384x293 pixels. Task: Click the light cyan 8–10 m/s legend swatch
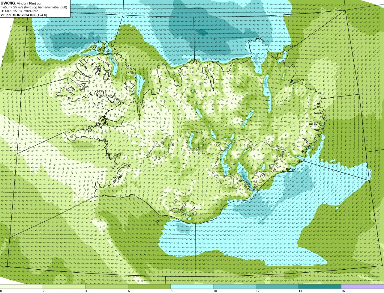point(192,287)
